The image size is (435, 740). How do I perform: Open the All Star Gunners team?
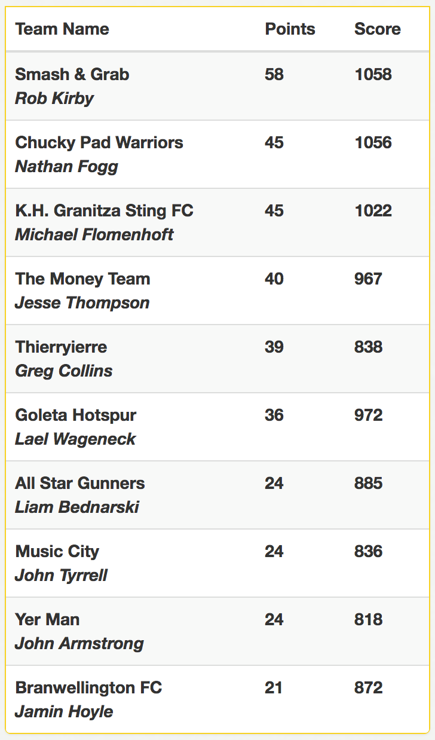[80, 483]
